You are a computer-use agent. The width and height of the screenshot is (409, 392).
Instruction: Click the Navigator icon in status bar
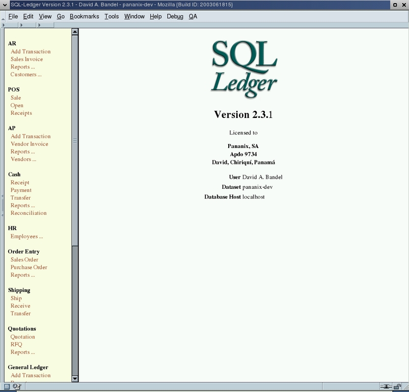7,387
